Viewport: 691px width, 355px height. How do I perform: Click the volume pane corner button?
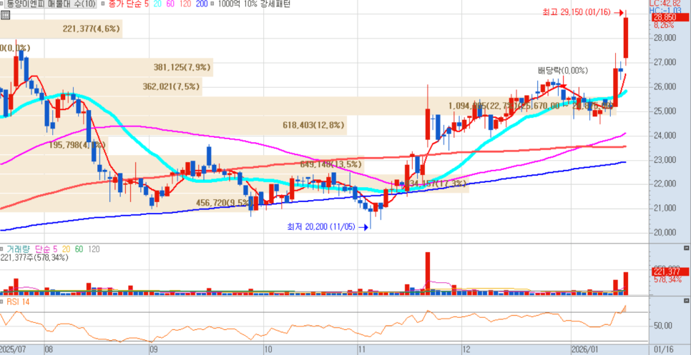click(686, 248)
